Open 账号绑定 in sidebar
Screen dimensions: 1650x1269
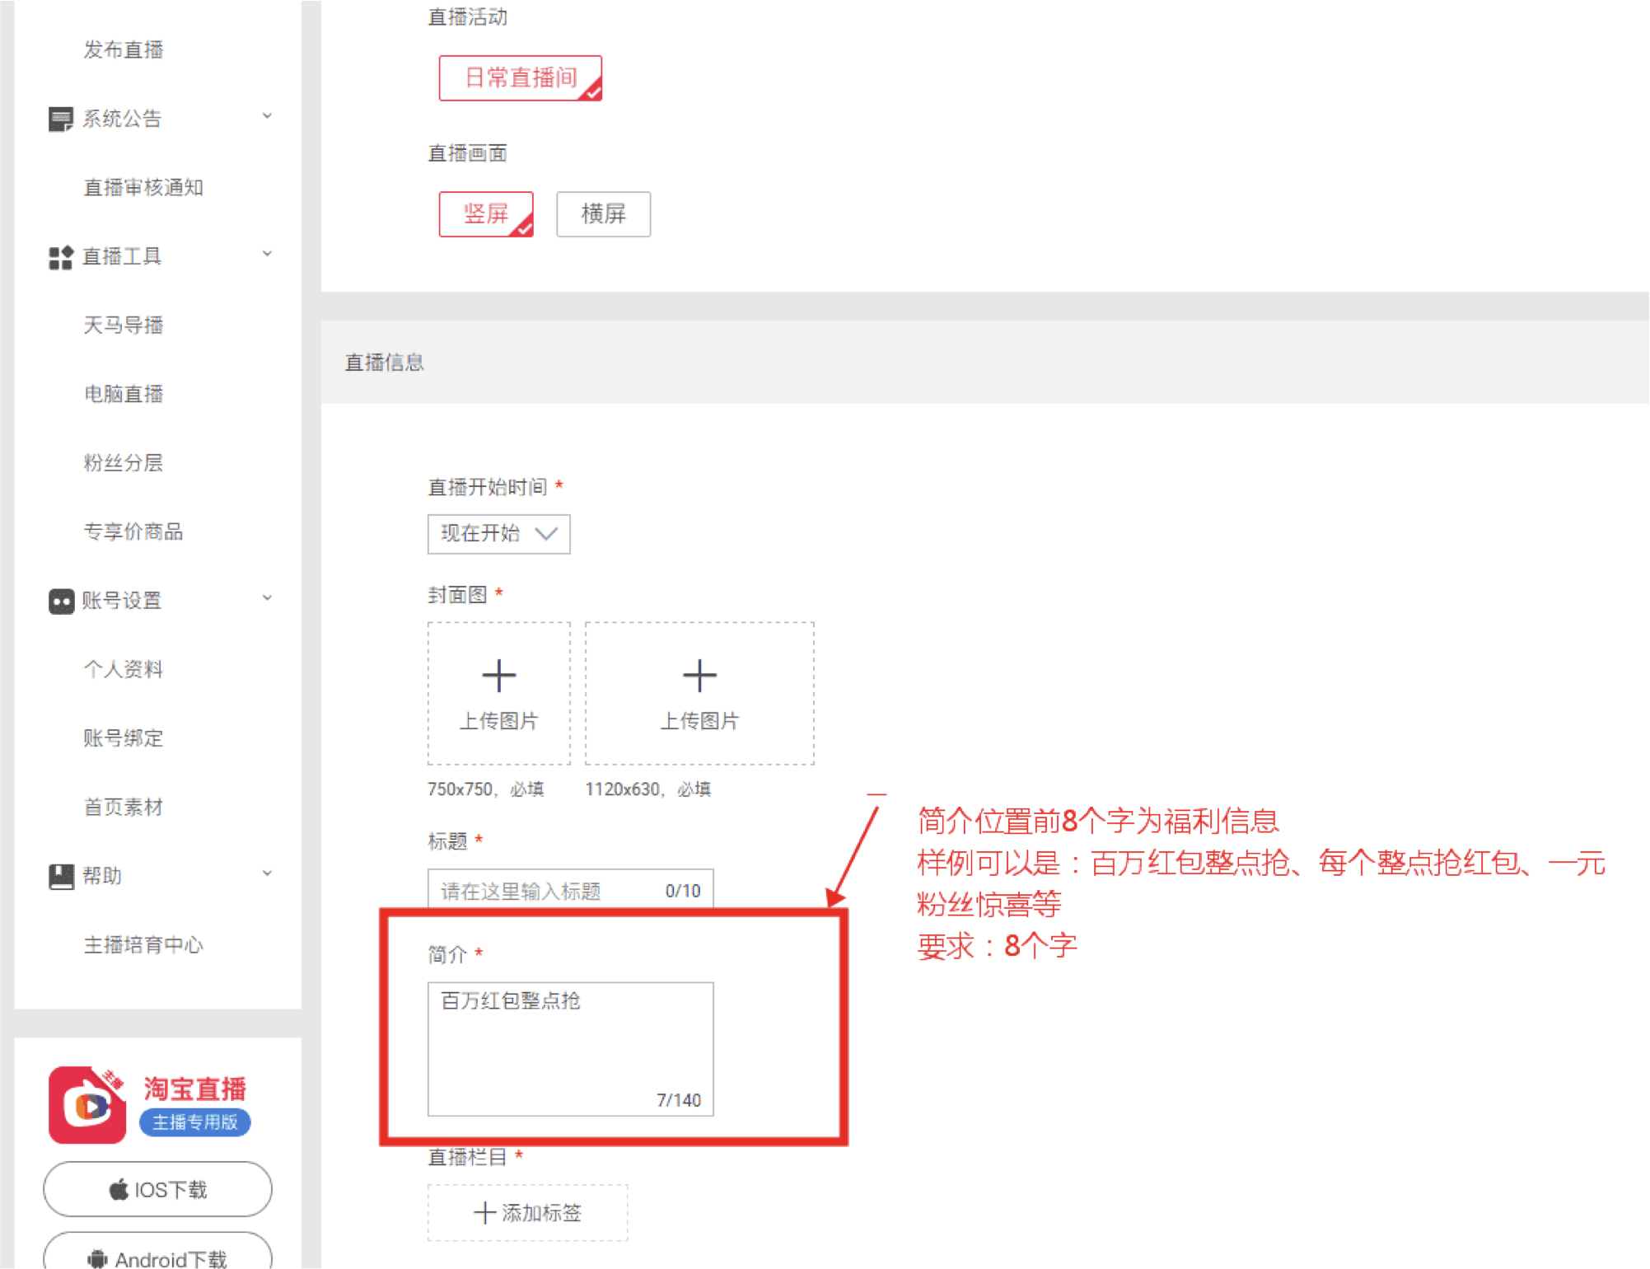click(x=123, y=738)
